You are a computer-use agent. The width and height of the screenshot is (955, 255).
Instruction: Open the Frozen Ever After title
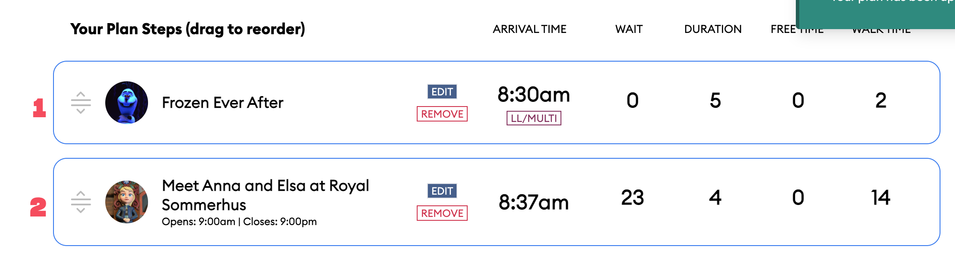pyautogui.click(x=222, y=103)
